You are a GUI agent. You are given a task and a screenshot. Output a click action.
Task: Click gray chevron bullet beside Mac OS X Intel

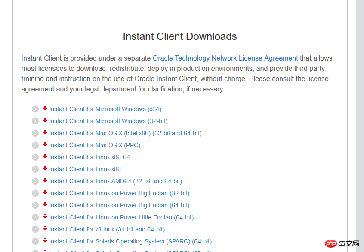(35, 133)
